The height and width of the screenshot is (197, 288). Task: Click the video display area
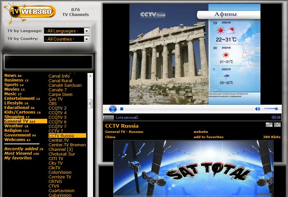[192, 54]
